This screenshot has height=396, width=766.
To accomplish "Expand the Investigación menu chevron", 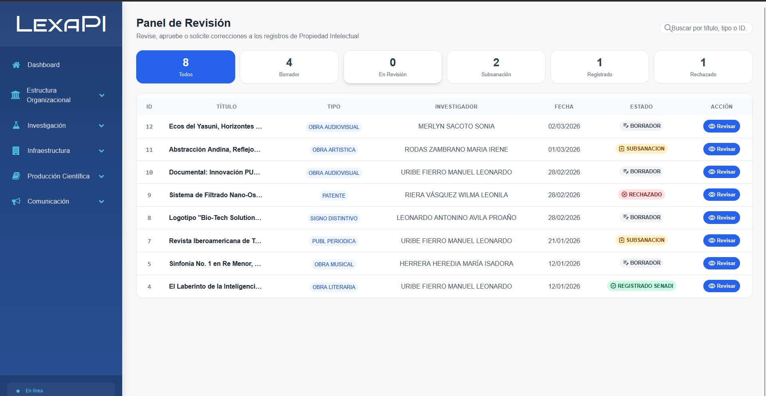I will 102,125.
